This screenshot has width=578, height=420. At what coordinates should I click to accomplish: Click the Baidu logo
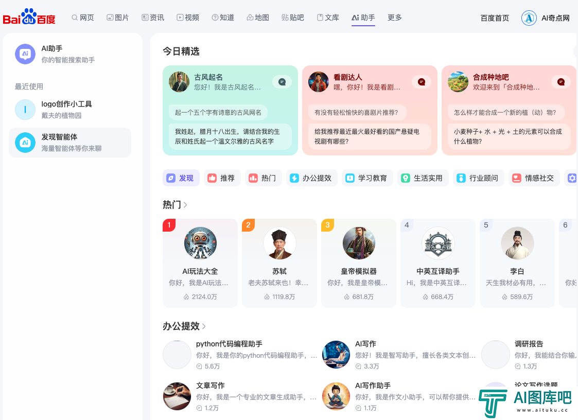coord(29,17)
